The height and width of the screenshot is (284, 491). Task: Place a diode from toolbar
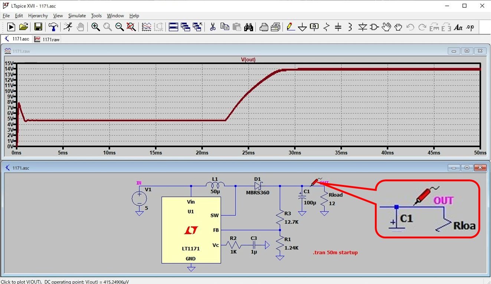click(363, 27)
